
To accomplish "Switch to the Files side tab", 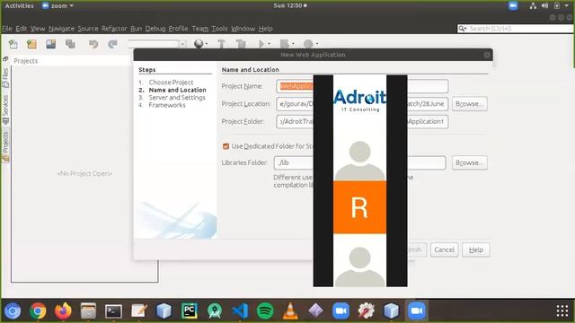I will coord(5,78).
